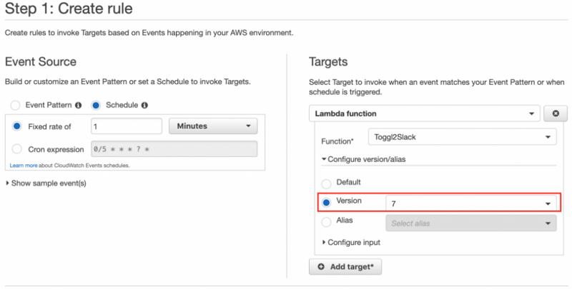Image resolution: width=572 pixels, height=289 pixels.
Task: Open the Lambda function target type dropdown
Action: click(x=425, y=113)
